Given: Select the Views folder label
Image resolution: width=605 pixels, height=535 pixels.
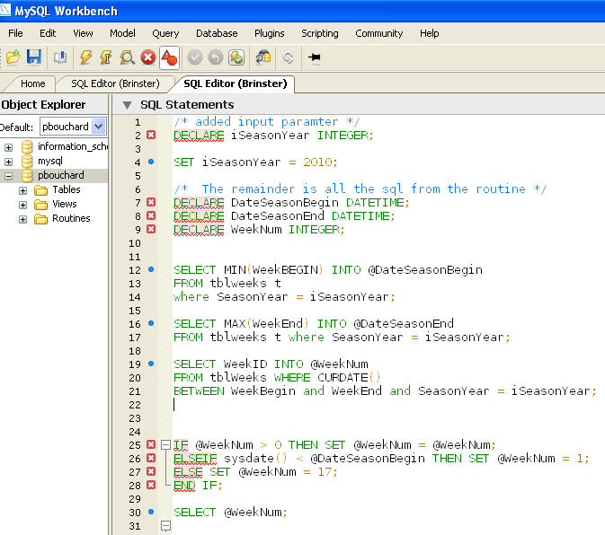Looking at the screenshot, I should point(65,204).
